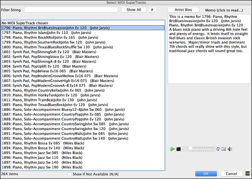
Task: Enable Show if Not Available checkbox
Action: point(70,174)
